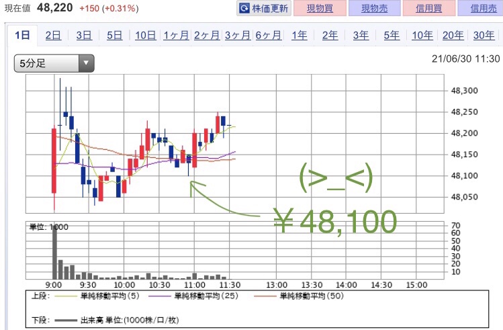Switch to the 10年 chart period

[422, 35]
